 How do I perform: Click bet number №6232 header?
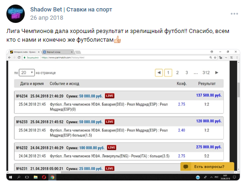(x=22, y=148)
